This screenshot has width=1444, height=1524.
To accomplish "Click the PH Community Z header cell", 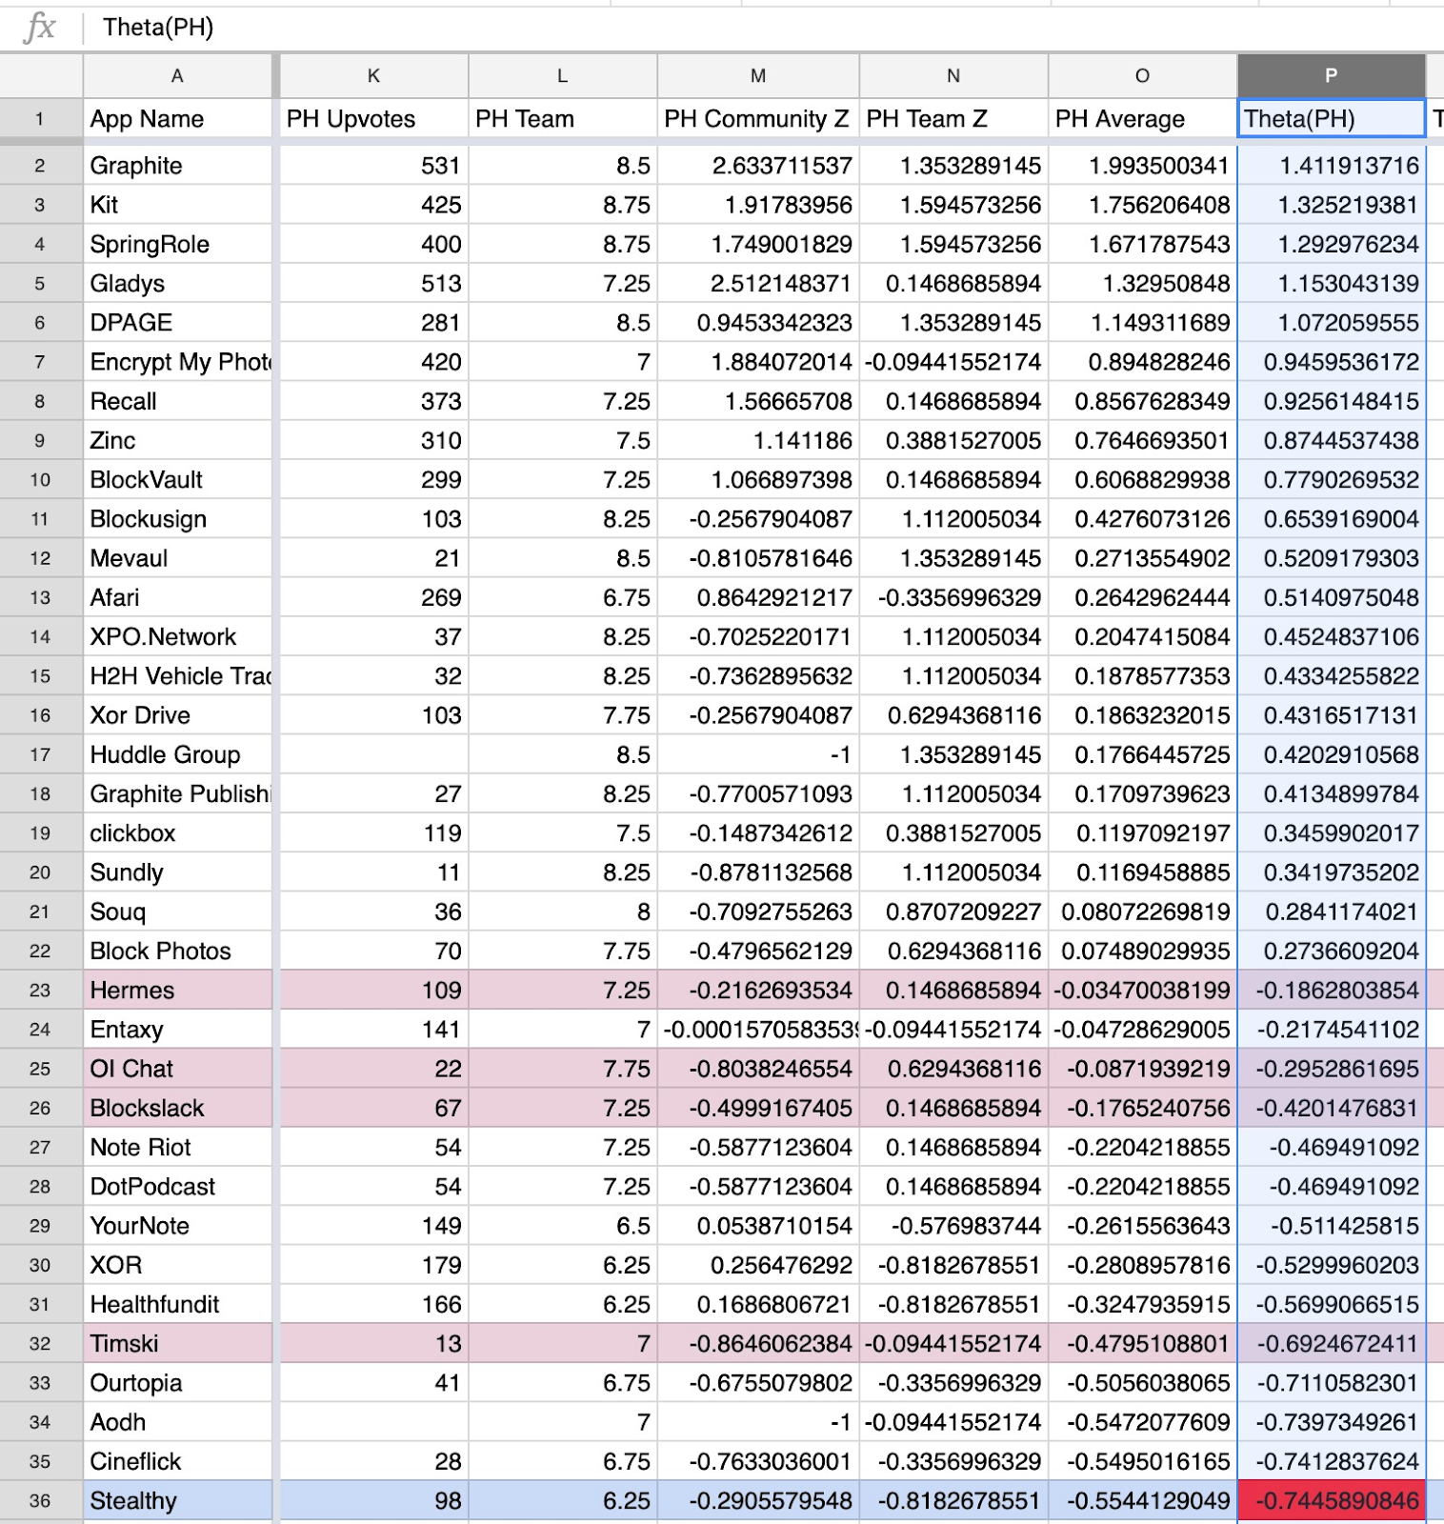I will click(758, 119).
